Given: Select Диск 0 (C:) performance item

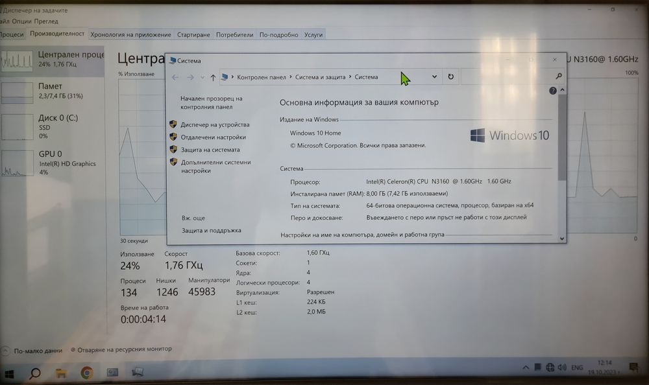Looking at the screenshot, I should click(52, 126).
